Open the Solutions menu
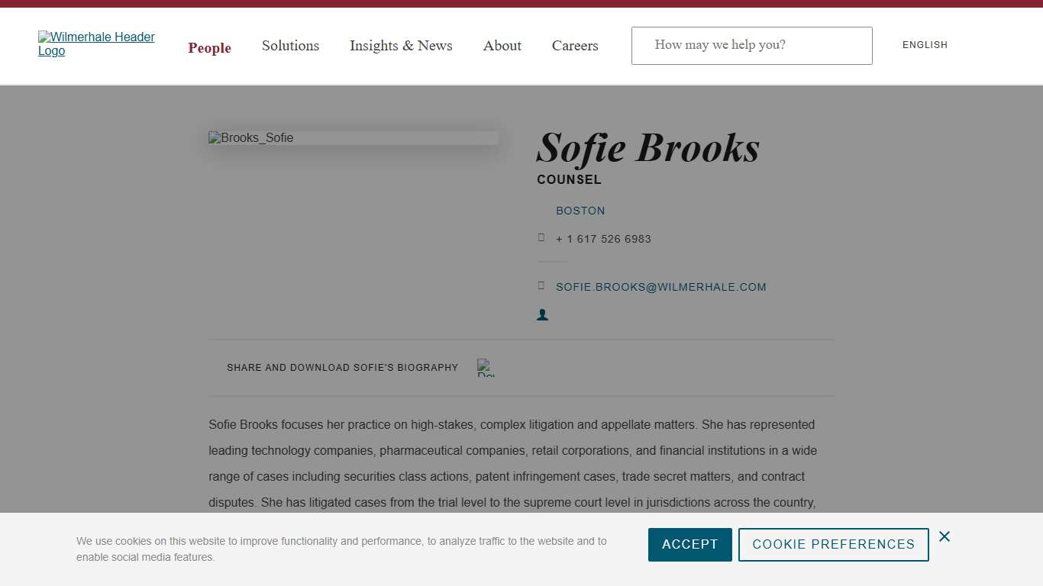 290,46
